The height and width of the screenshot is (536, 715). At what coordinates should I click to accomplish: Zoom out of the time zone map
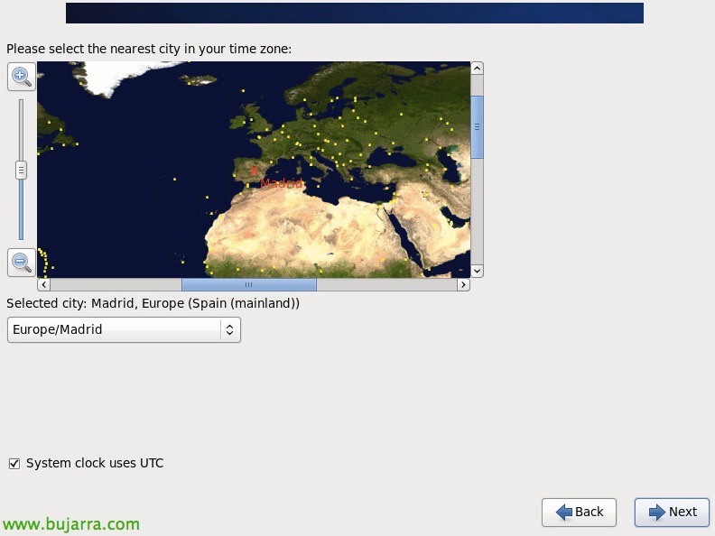(21, 263)
